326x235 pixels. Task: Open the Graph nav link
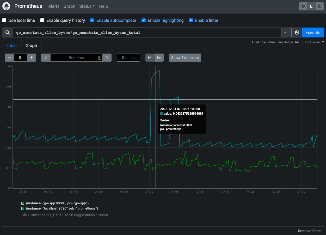tap(69, 6)
